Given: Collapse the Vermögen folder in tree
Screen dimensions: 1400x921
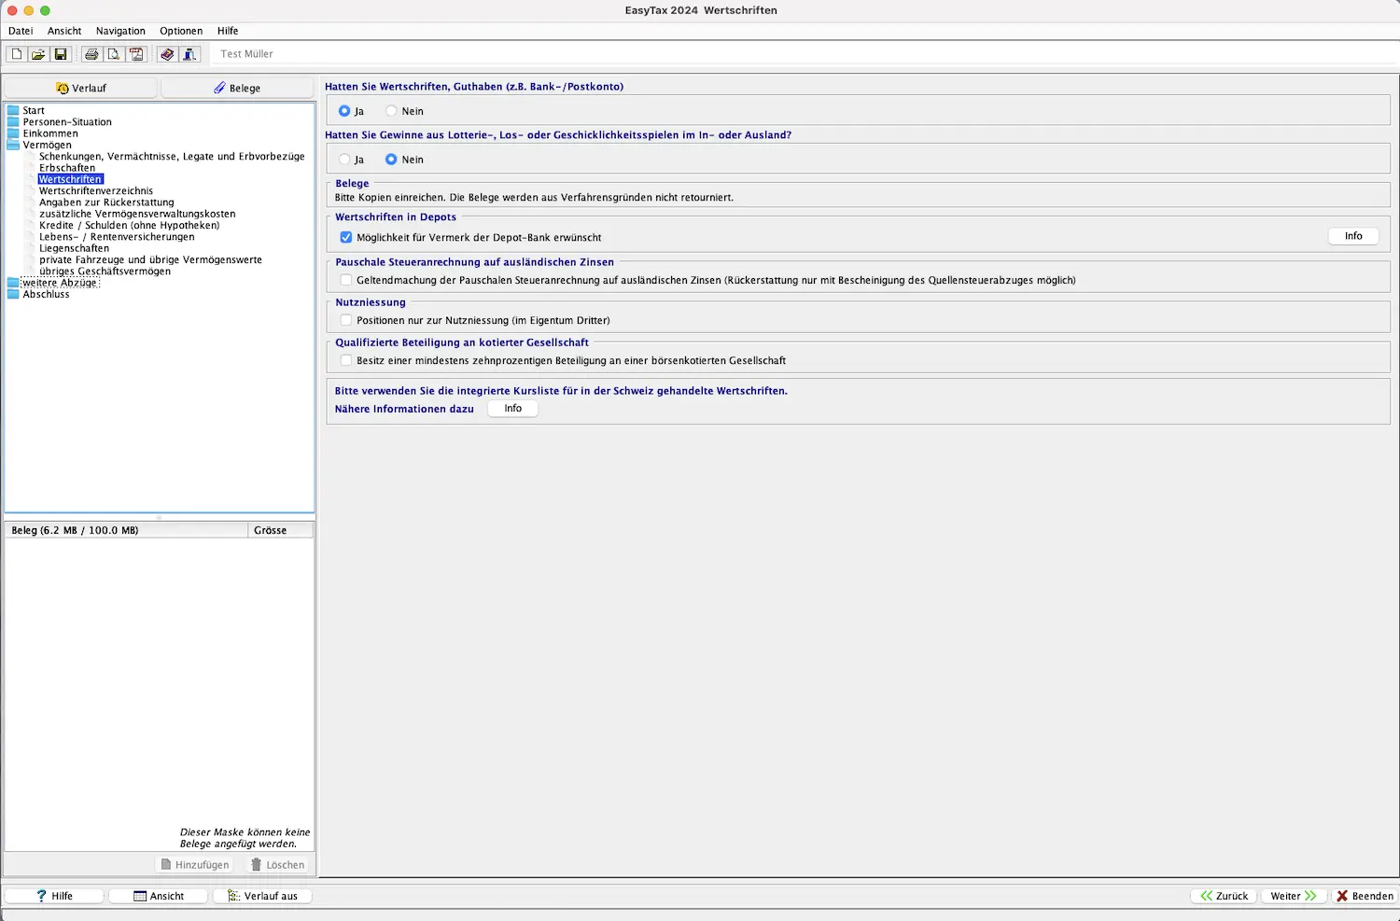Looking at the screenshot, I should pos(13,146).
